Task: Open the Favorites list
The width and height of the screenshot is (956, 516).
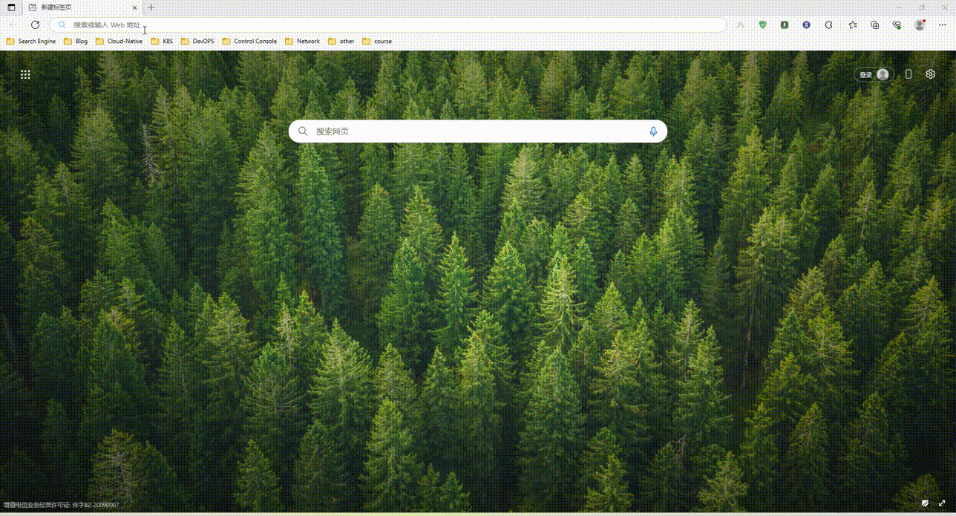Action: (x=853, y=25)
